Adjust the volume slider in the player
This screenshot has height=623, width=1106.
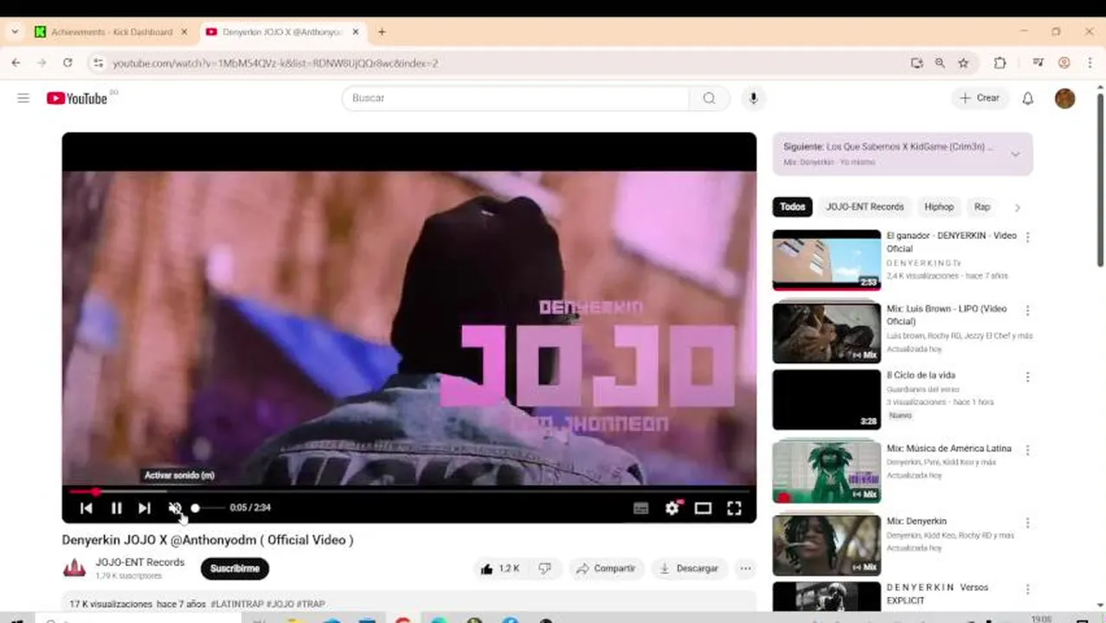[x=207, y=509]
